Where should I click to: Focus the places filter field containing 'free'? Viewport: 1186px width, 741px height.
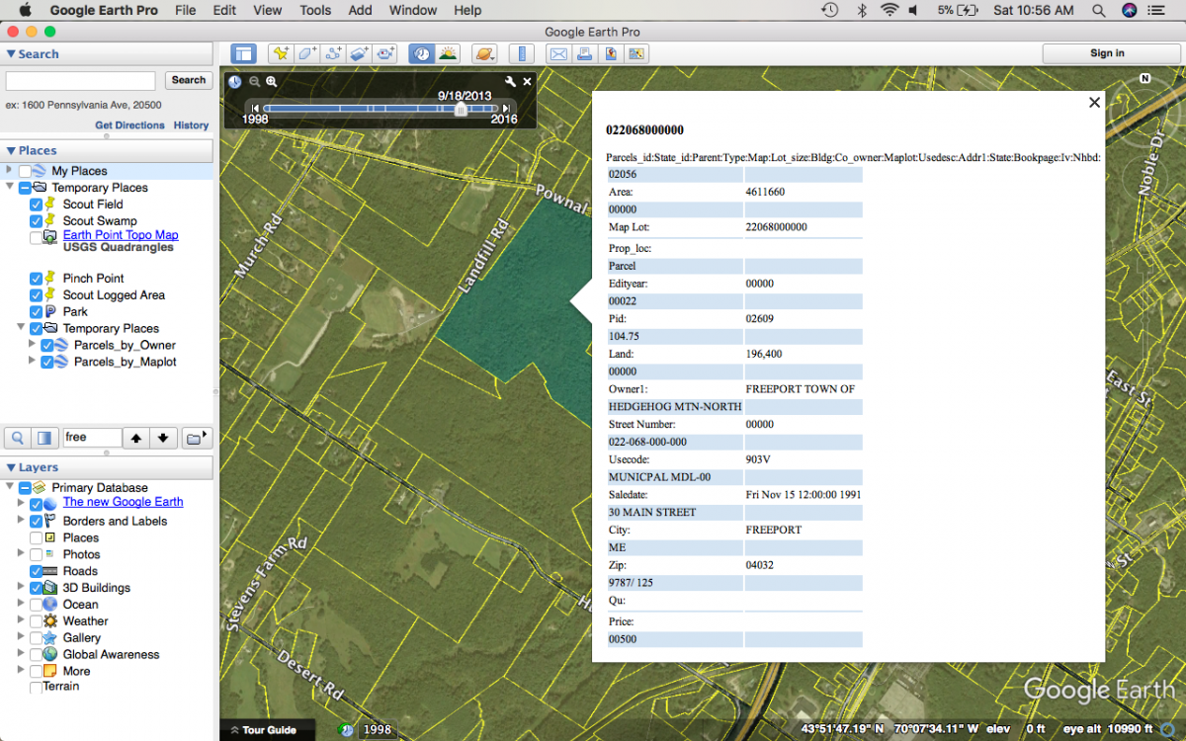[x=92, y=438]
